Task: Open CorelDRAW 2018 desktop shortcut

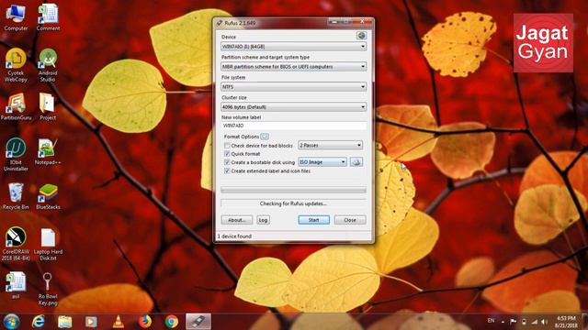Action: (x=16, y=244)
